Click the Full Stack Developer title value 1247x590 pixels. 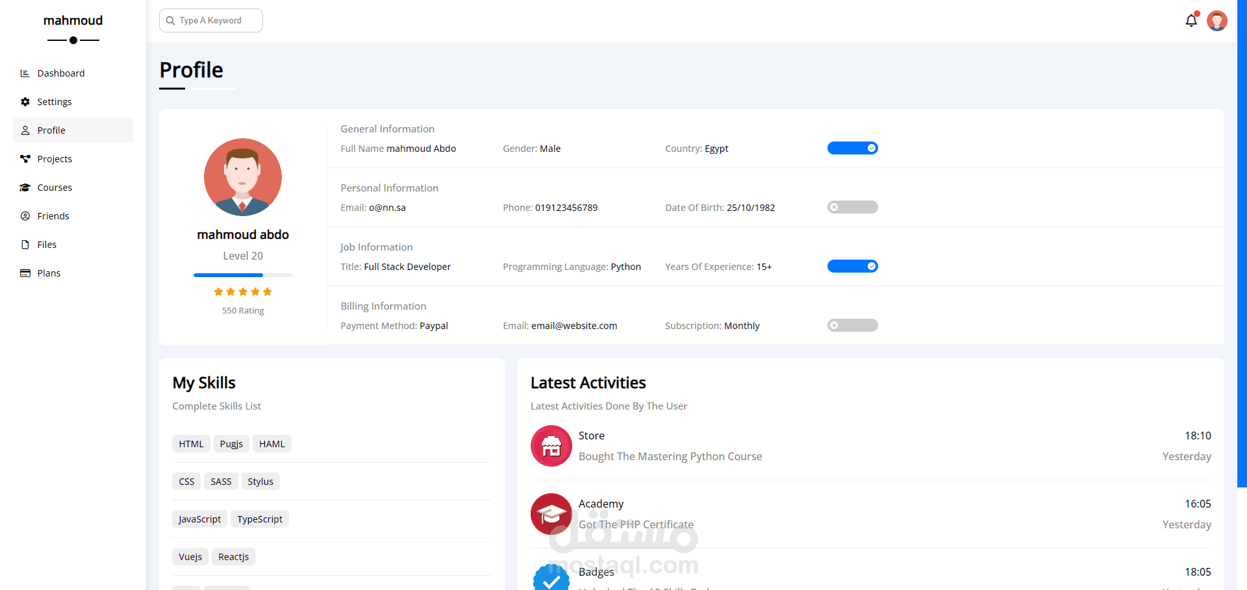407,267
